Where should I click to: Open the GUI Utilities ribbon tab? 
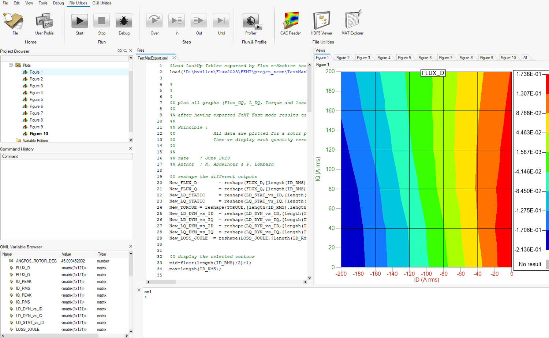tap(102, 3)
